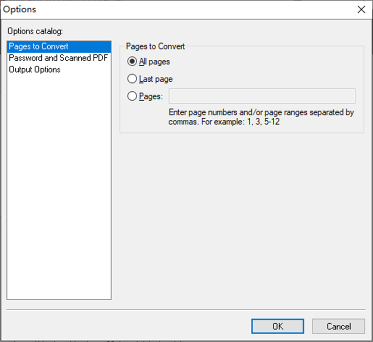Choose the Last page radio circle
The height and width of the screenshot is (342, 373).
[x=132, y=79]
